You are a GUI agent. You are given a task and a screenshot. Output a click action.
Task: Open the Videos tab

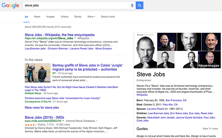point(65,16)
